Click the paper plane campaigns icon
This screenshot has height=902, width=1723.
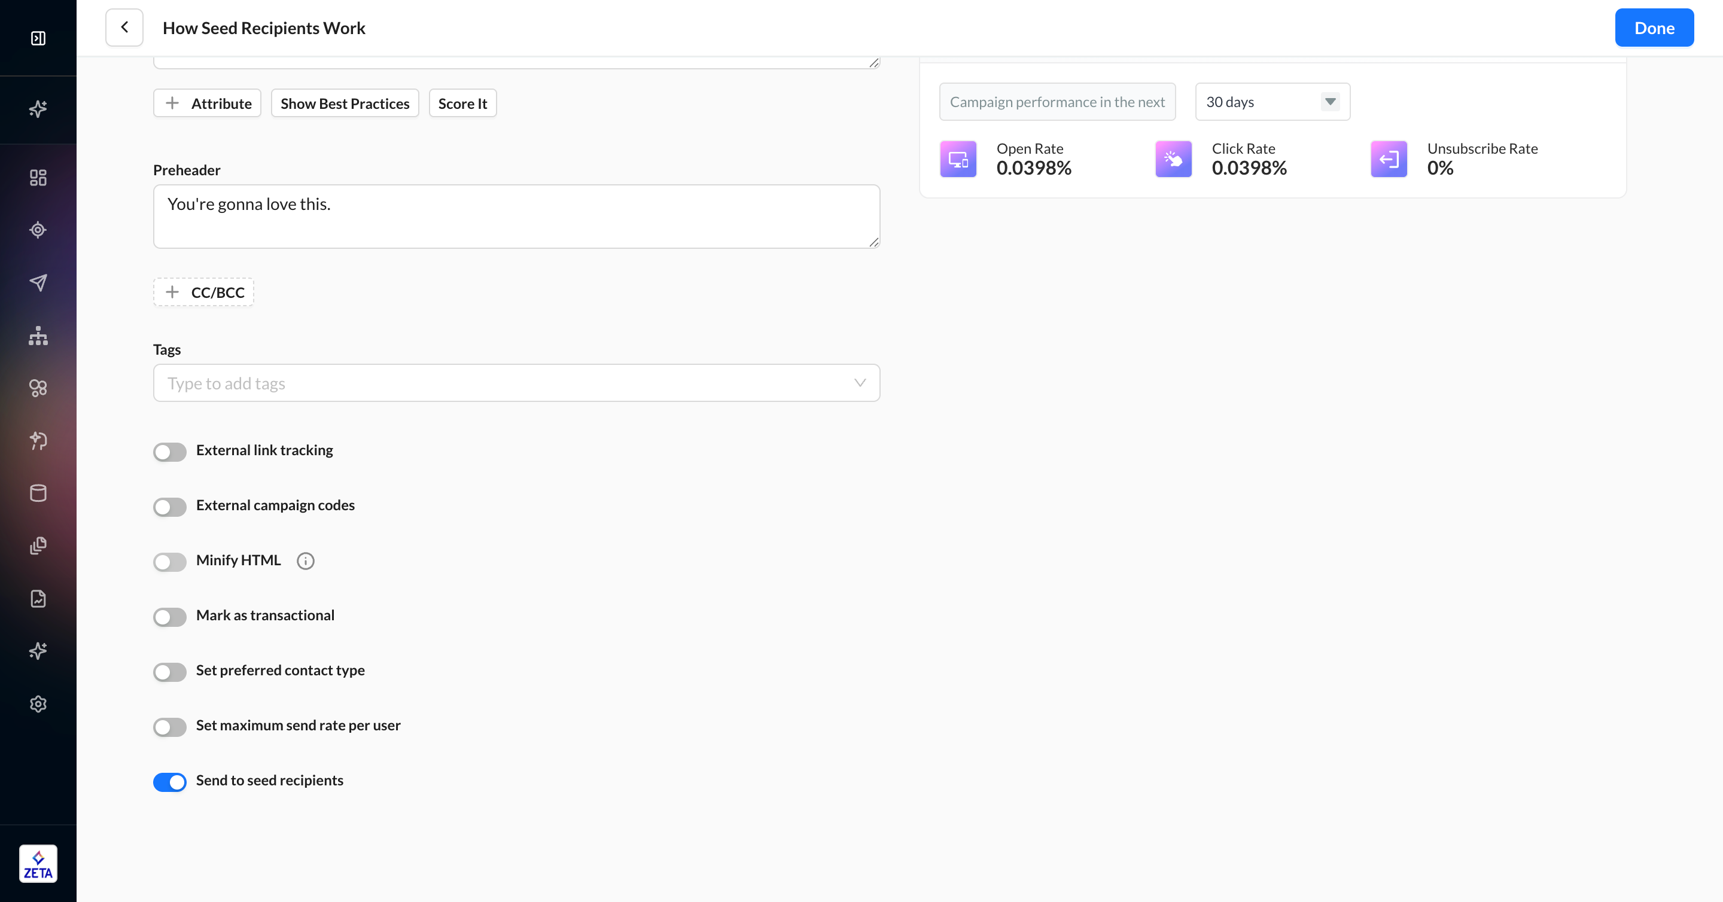(x=38, y=282)
